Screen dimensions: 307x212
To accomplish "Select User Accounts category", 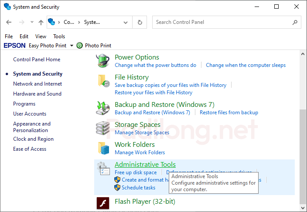I will point(30,114).
